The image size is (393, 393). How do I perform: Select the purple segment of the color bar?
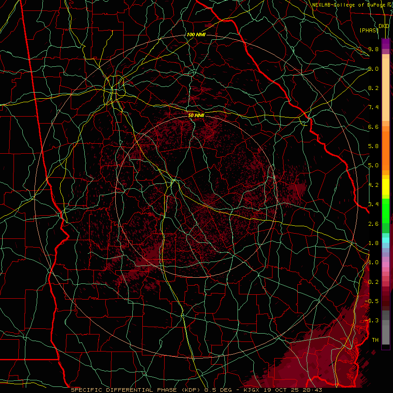pyautogui.click(x=386, y=44)
